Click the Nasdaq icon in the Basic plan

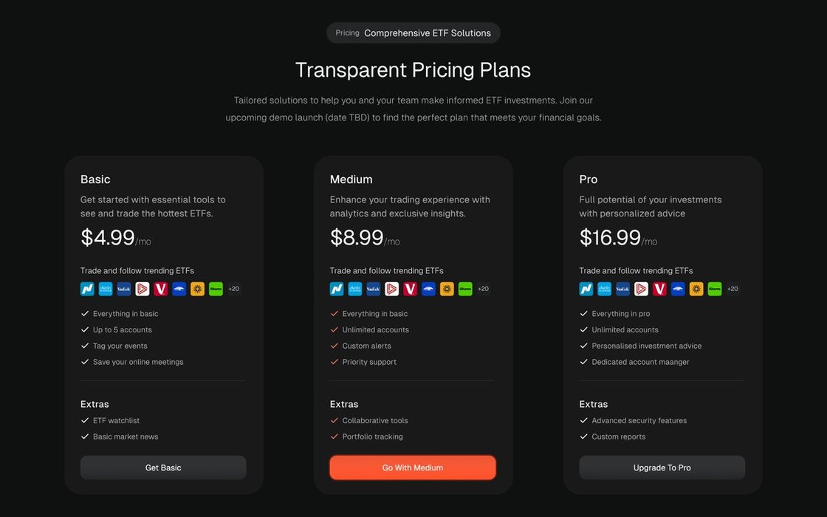tap(87, 289)
